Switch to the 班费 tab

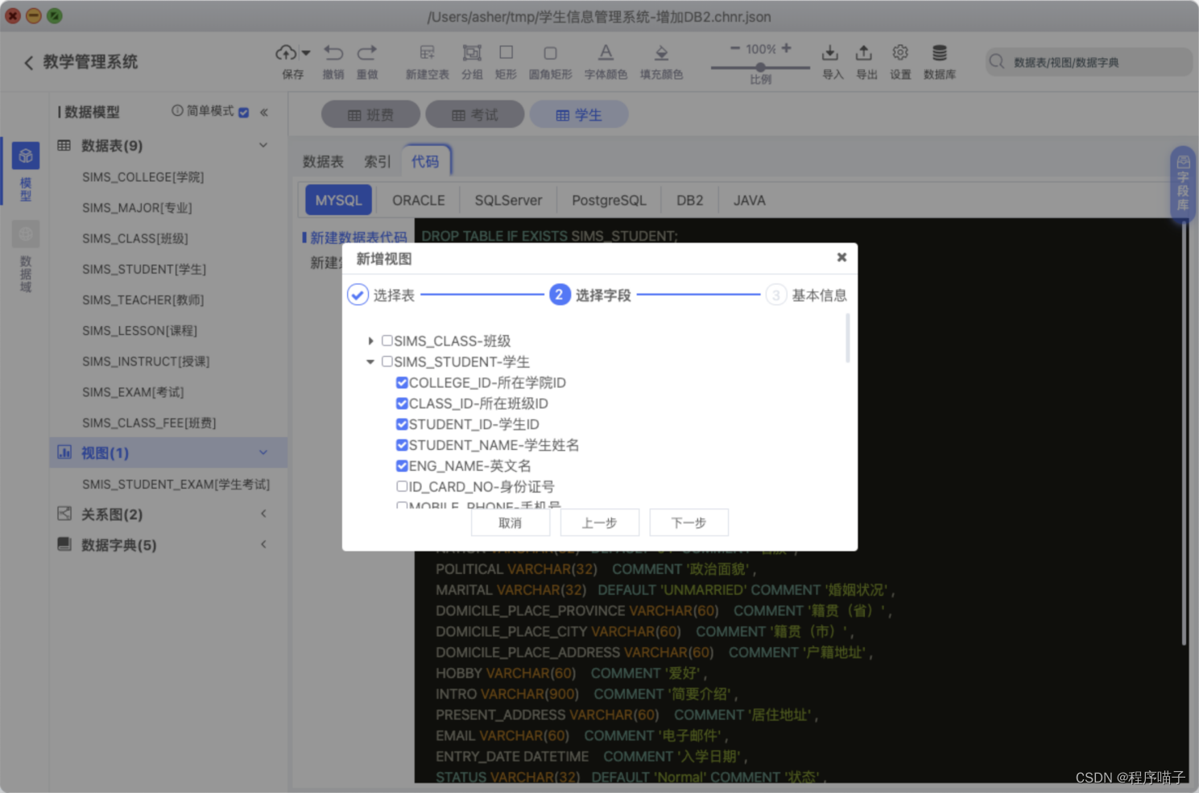coord(370,115)
